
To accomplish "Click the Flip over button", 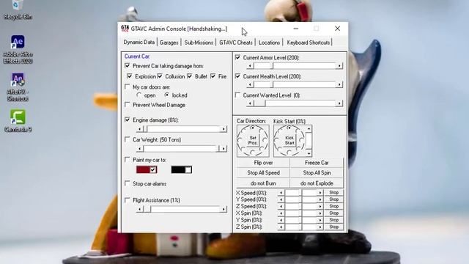I will click(x=263, y=163).
